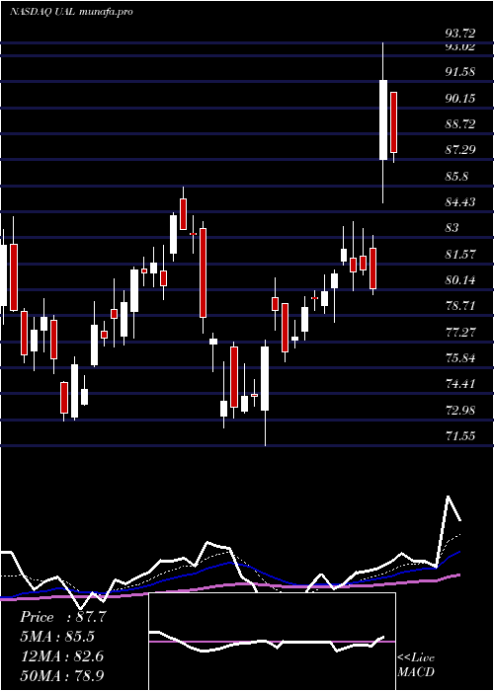Click the 50MA : 78.9 readout

(62, 675)
